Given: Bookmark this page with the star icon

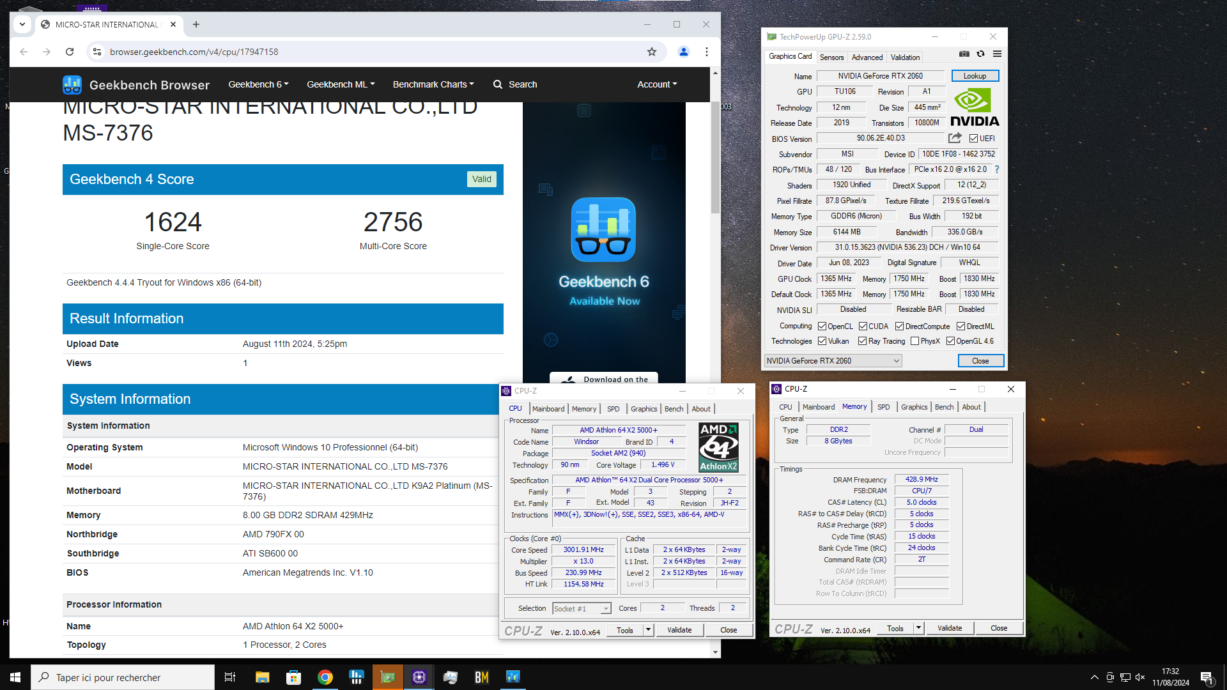Looking at the screenshot, I should point(652,52).
